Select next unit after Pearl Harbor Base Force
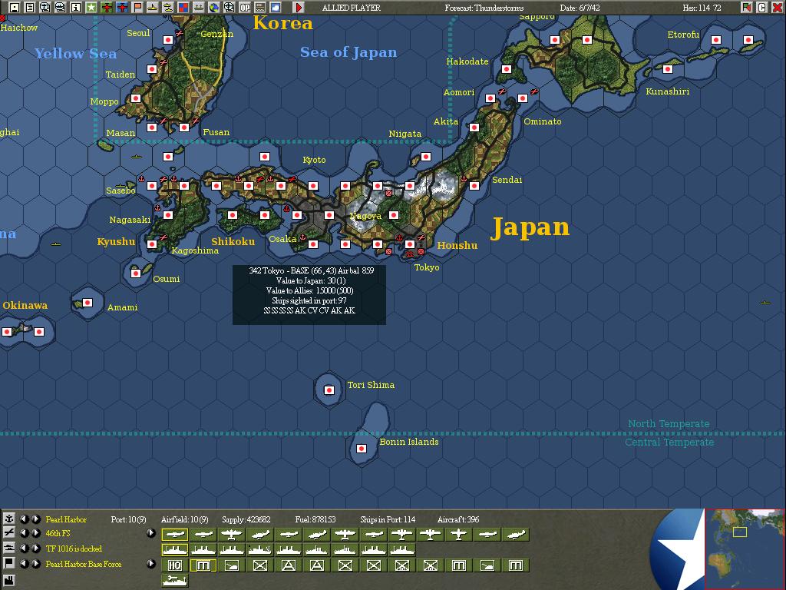The height and width of the screenshot is (590, 786). (x=36, y=563)
